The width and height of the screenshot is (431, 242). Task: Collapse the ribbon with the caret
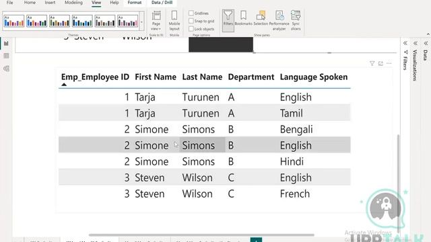point(428,34)
